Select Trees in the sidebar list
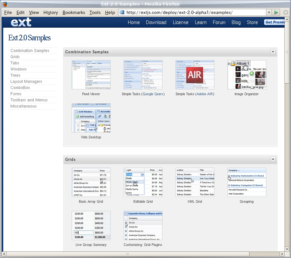This screenshot has width=291, height=258. [x=15, y=75]
